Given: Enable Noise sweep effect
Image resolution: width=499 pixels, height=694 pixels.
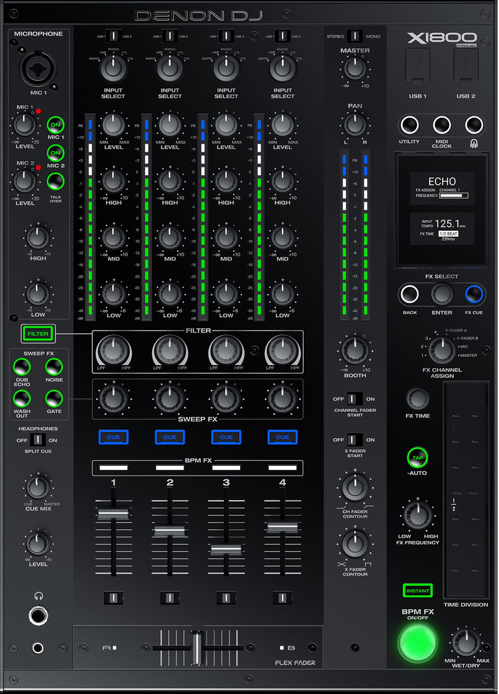Looking at the screenshot, I should [54, 367].
